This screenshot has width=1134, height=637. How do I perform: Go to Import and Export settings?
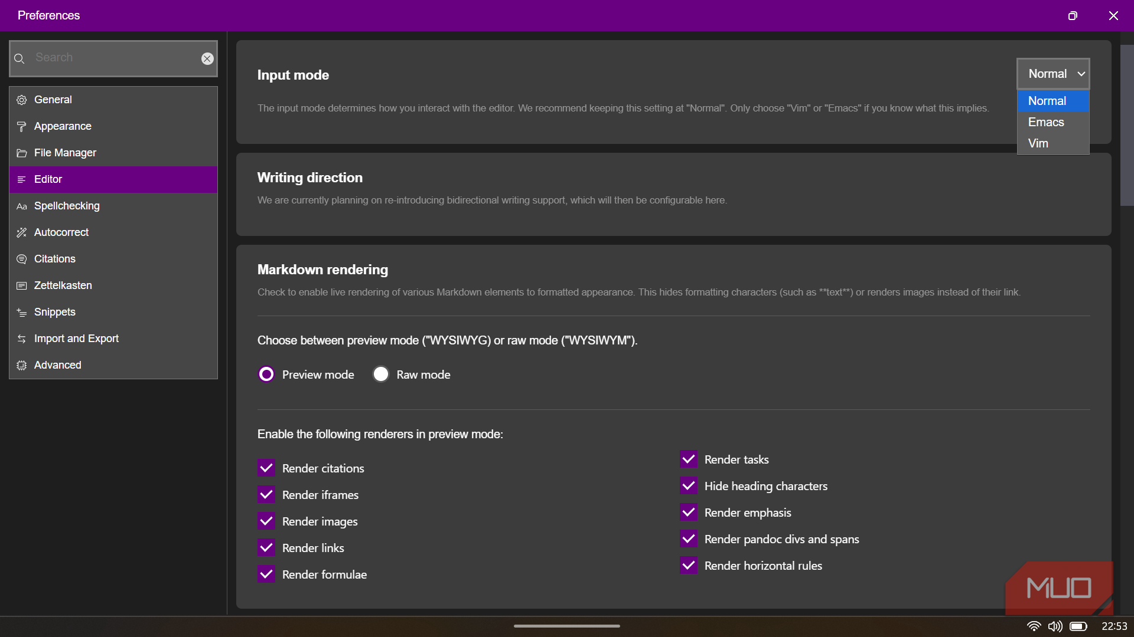pyautogui.click(x=113, y=339)
